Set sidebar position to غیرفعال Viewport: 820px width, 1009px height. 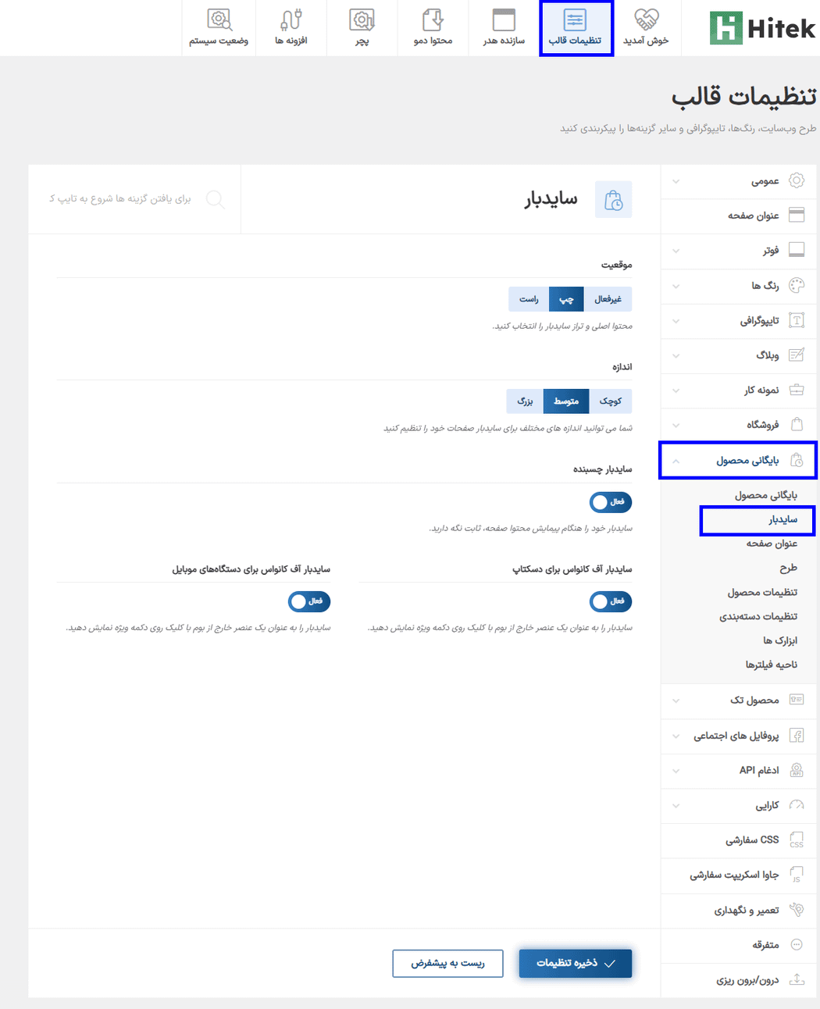coord(608,299)
